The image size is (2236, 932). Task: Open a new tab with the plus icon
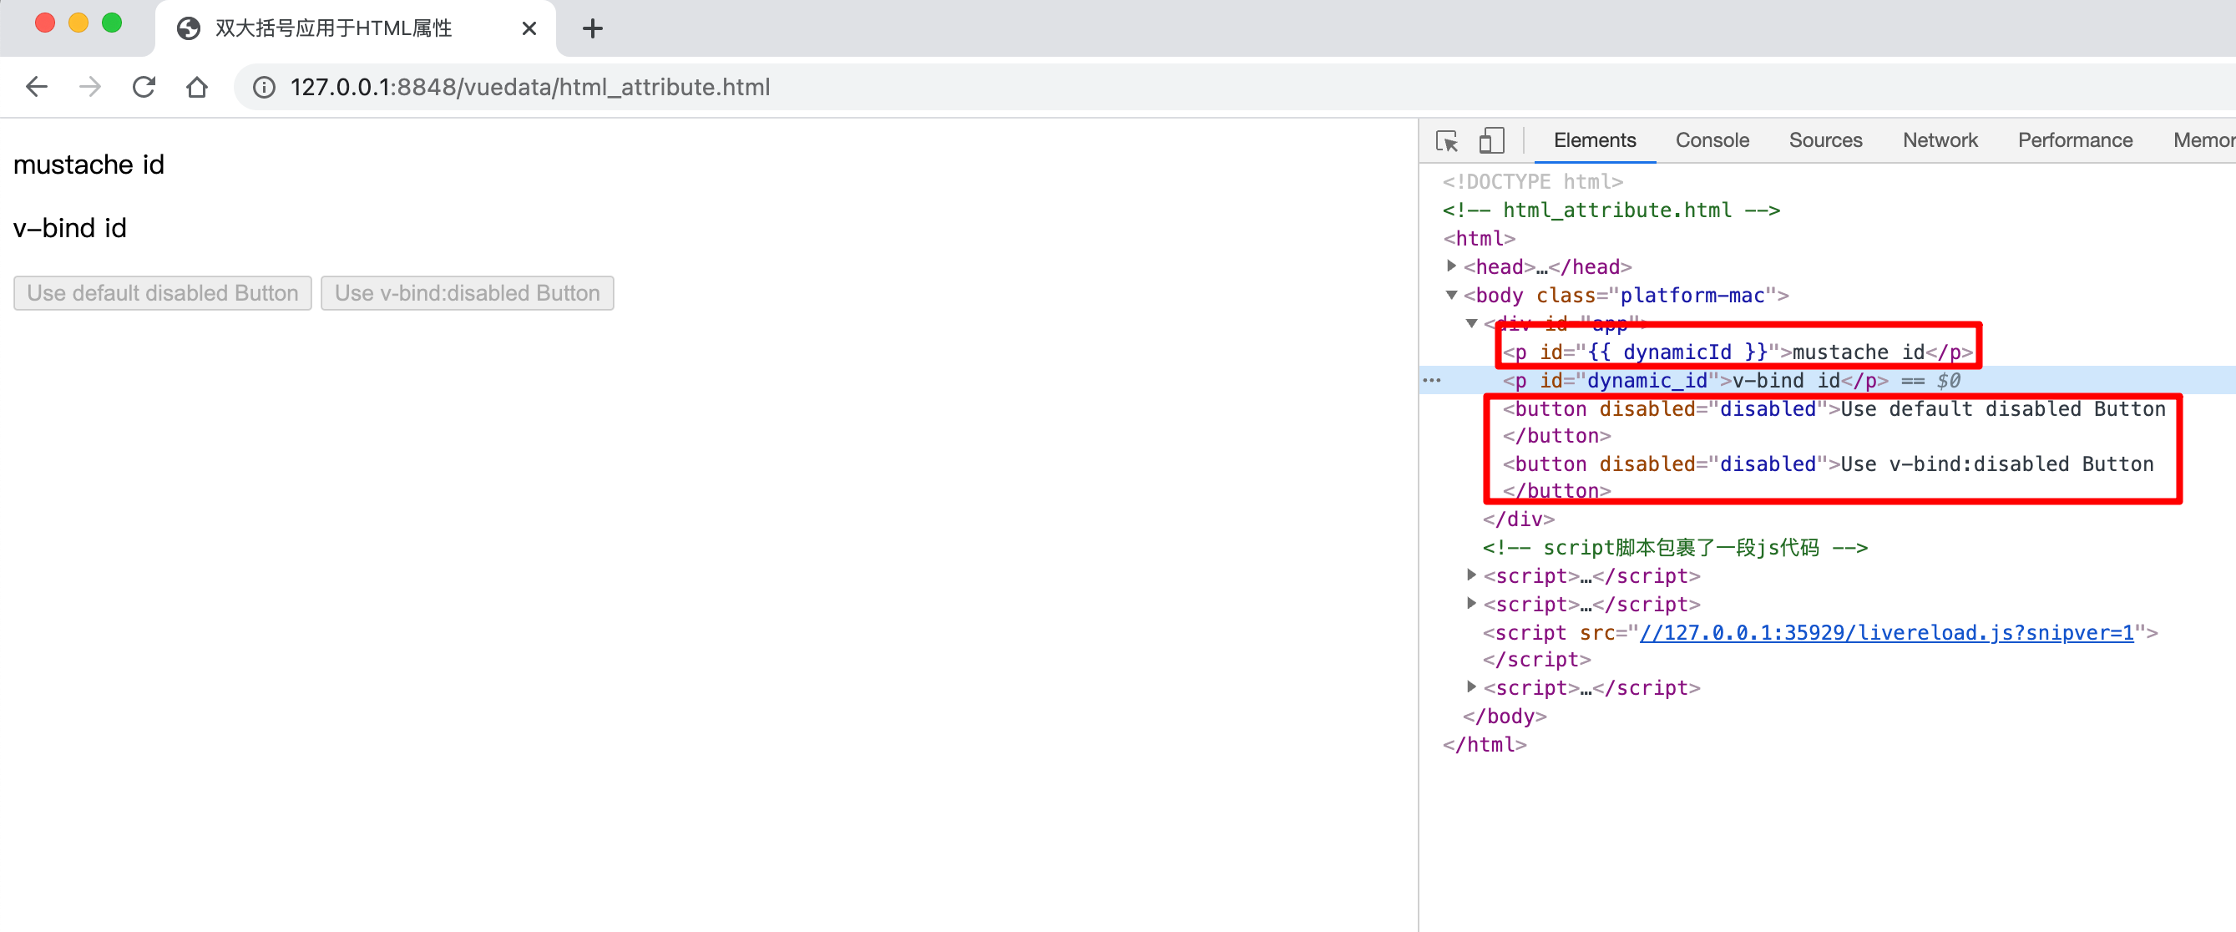click(x=593, y=28)
